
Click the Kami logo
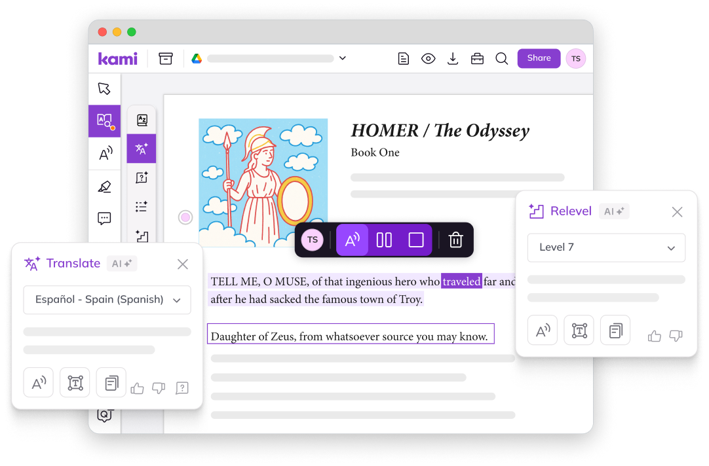click(x=117, y=59)
